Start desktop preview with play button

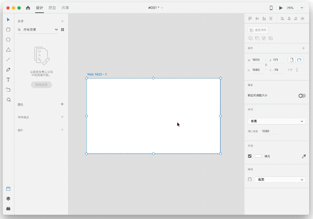click(281, 8)
